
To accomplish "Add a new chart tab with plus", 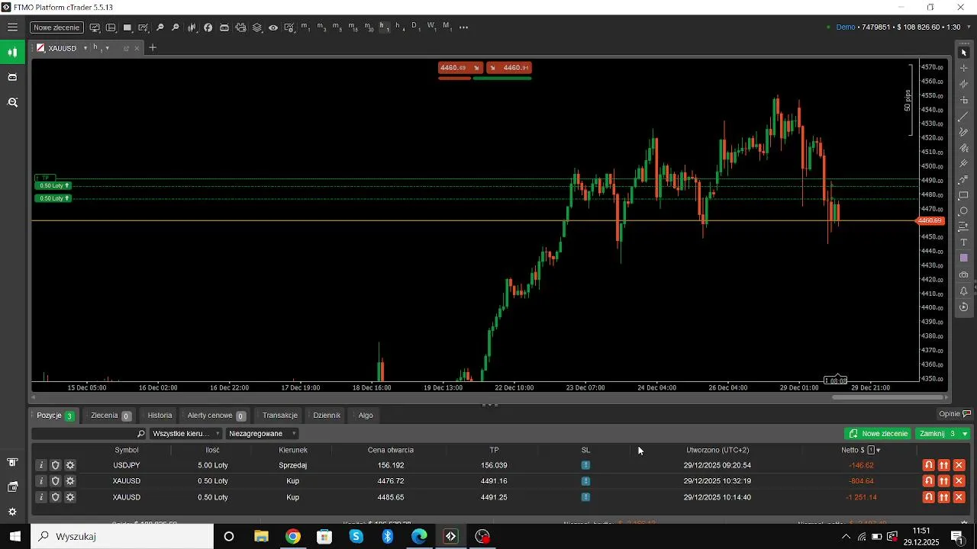I will click(152, 48).
